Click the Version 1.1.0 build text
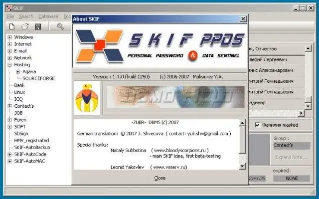319x199 pixels. pos(121,77)
